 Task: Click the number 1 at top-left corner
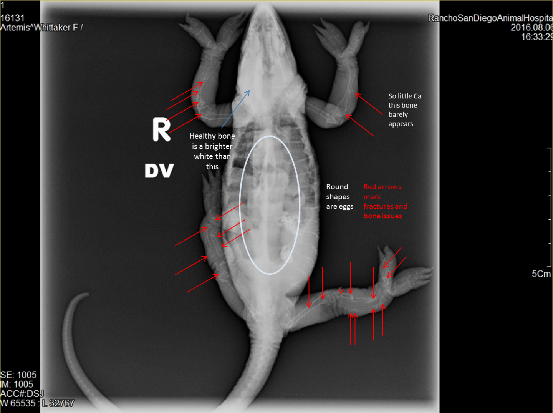(2, 6)
